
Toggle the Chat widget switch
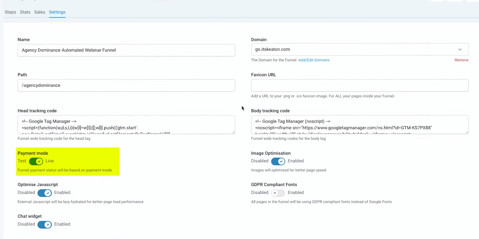[x=45, y=224]
